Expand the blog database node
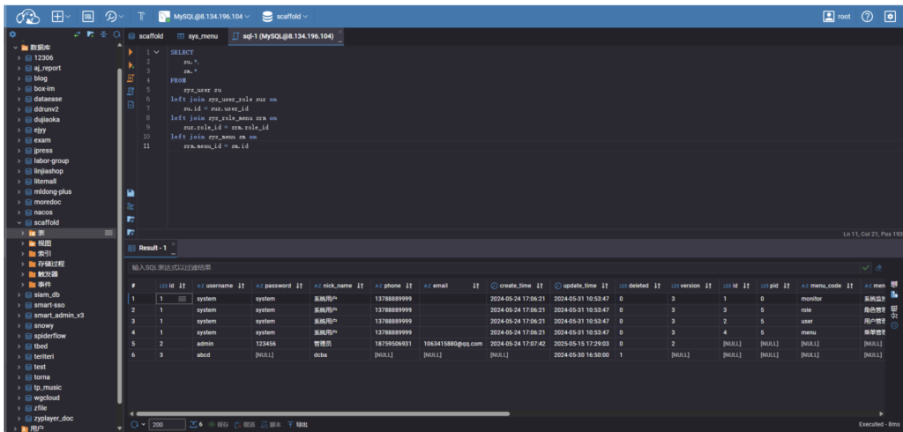 pyautogui.click(x=19, y=78)
